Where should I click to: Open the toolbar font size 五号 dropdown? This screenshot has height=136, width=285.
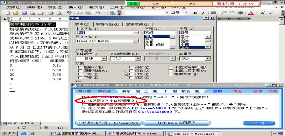coord(187,13)
